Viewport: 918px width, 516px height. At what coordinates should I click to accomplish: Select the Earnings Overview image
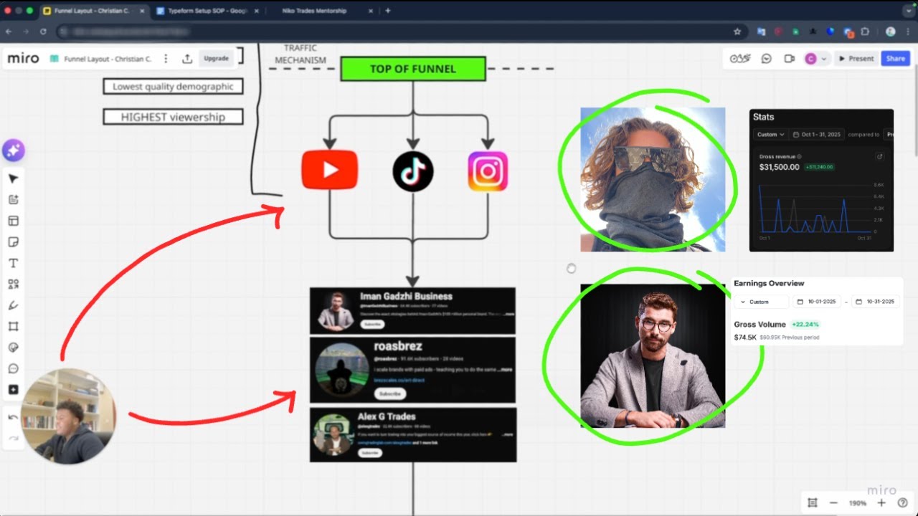point(816,311)
